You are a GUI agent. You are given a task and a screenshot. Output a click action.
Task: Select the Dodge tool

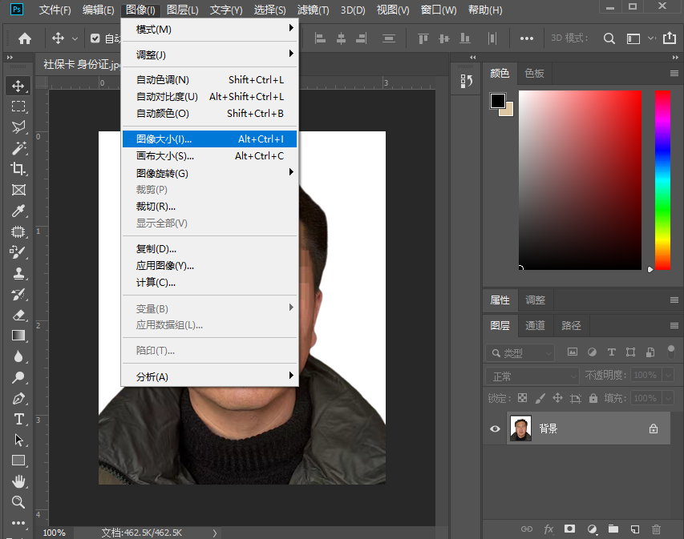point(18,377)
